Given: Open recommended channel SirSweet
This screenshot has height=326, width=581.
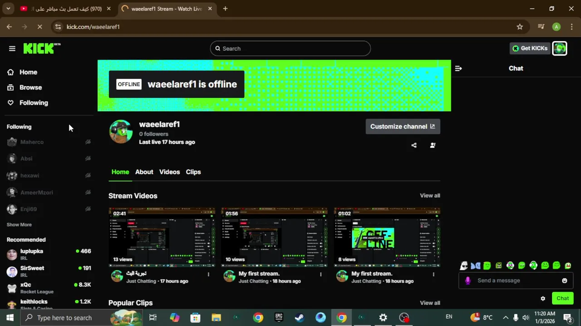Looking at the screenshot, I should [49, 271].
